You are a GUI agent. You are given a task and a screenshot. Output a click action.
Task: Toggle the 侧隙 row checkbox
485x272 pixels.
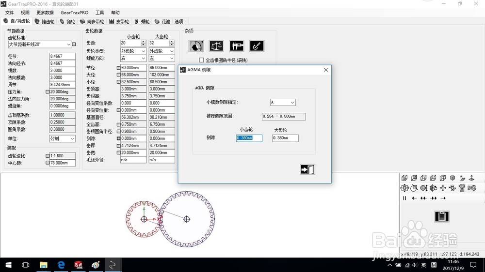(x=118, y=138)
